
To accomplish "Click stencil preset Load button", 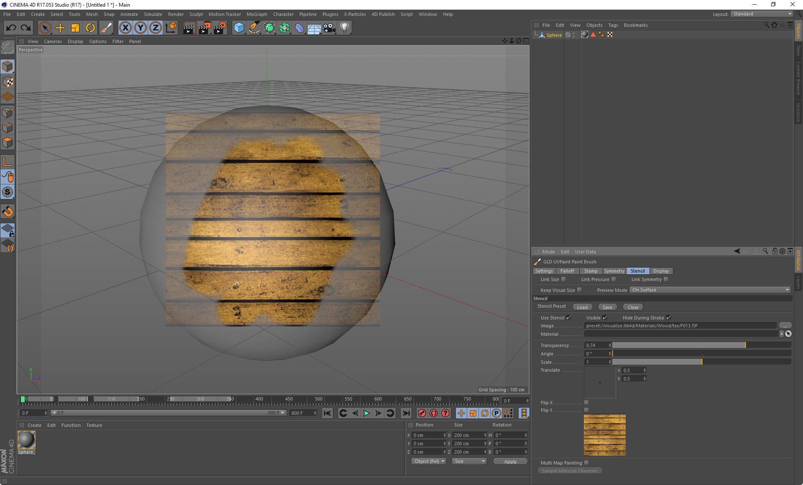I will point(582,307).
